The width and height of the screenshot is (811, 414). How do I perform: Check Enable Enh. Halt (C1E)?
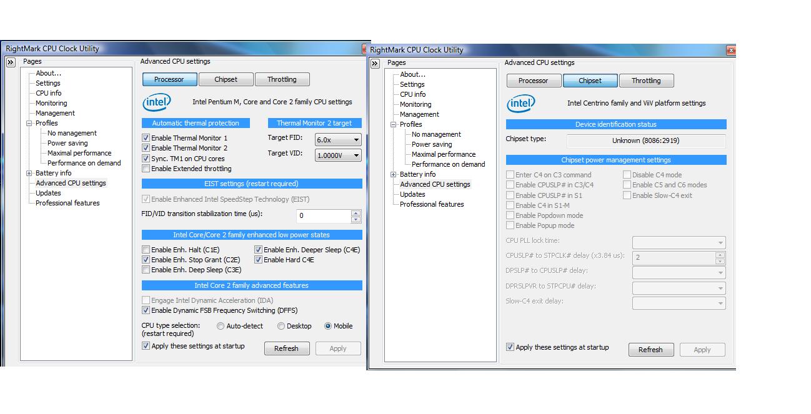146,250
